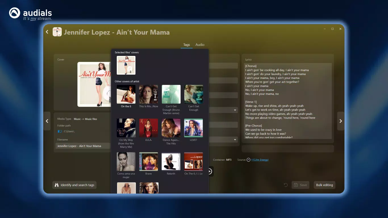Click the Jennifer Lopez header album thumbnail
The width and height of the screenshot is (388, 218).
point(57,32)
